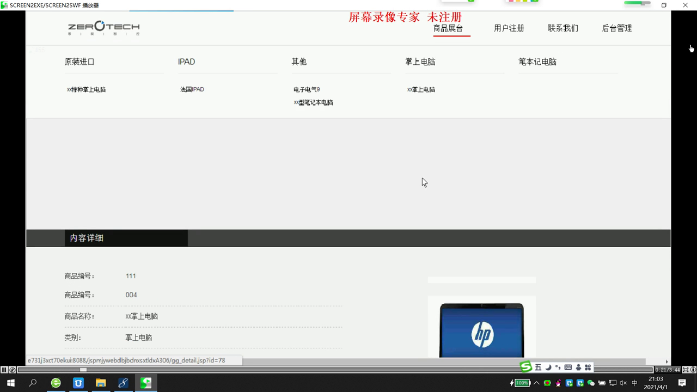Click the horizontal scrollbar right arrow
This screenshot has height=392, width=697.
click(667, 362)
